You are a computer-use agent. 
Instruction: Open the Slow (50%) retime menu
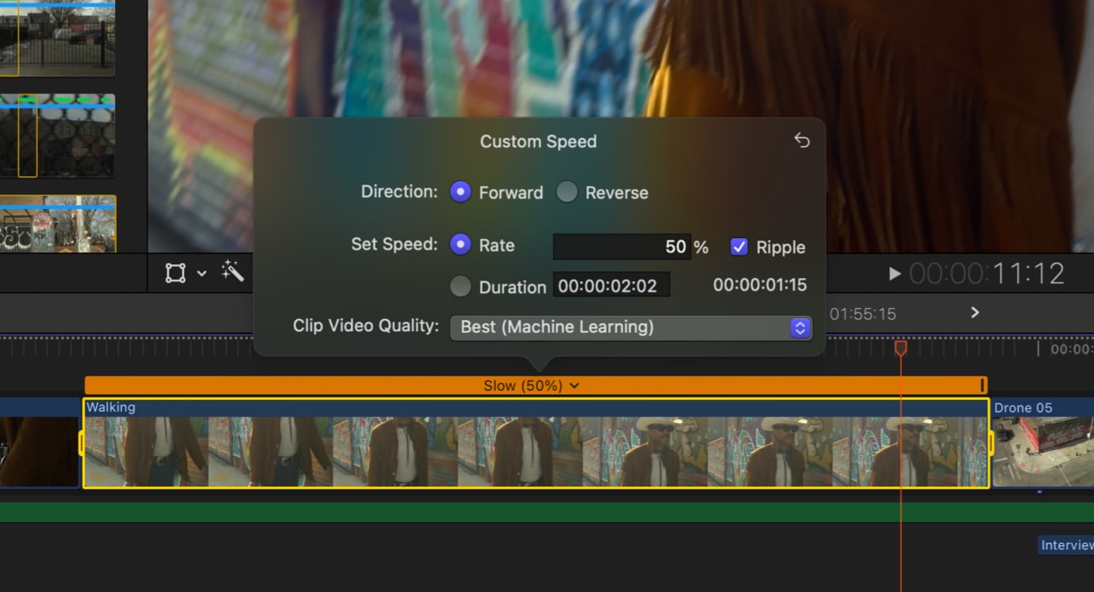(x=531, y=386)
